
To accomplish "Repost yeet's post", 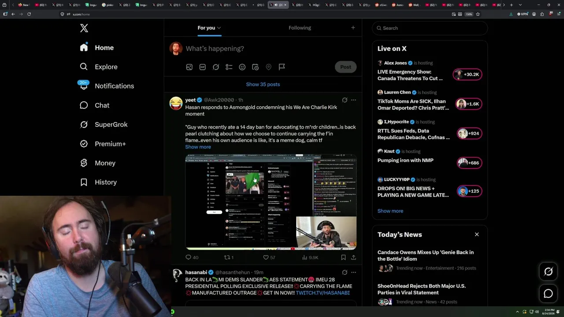I will pos(229,258).
